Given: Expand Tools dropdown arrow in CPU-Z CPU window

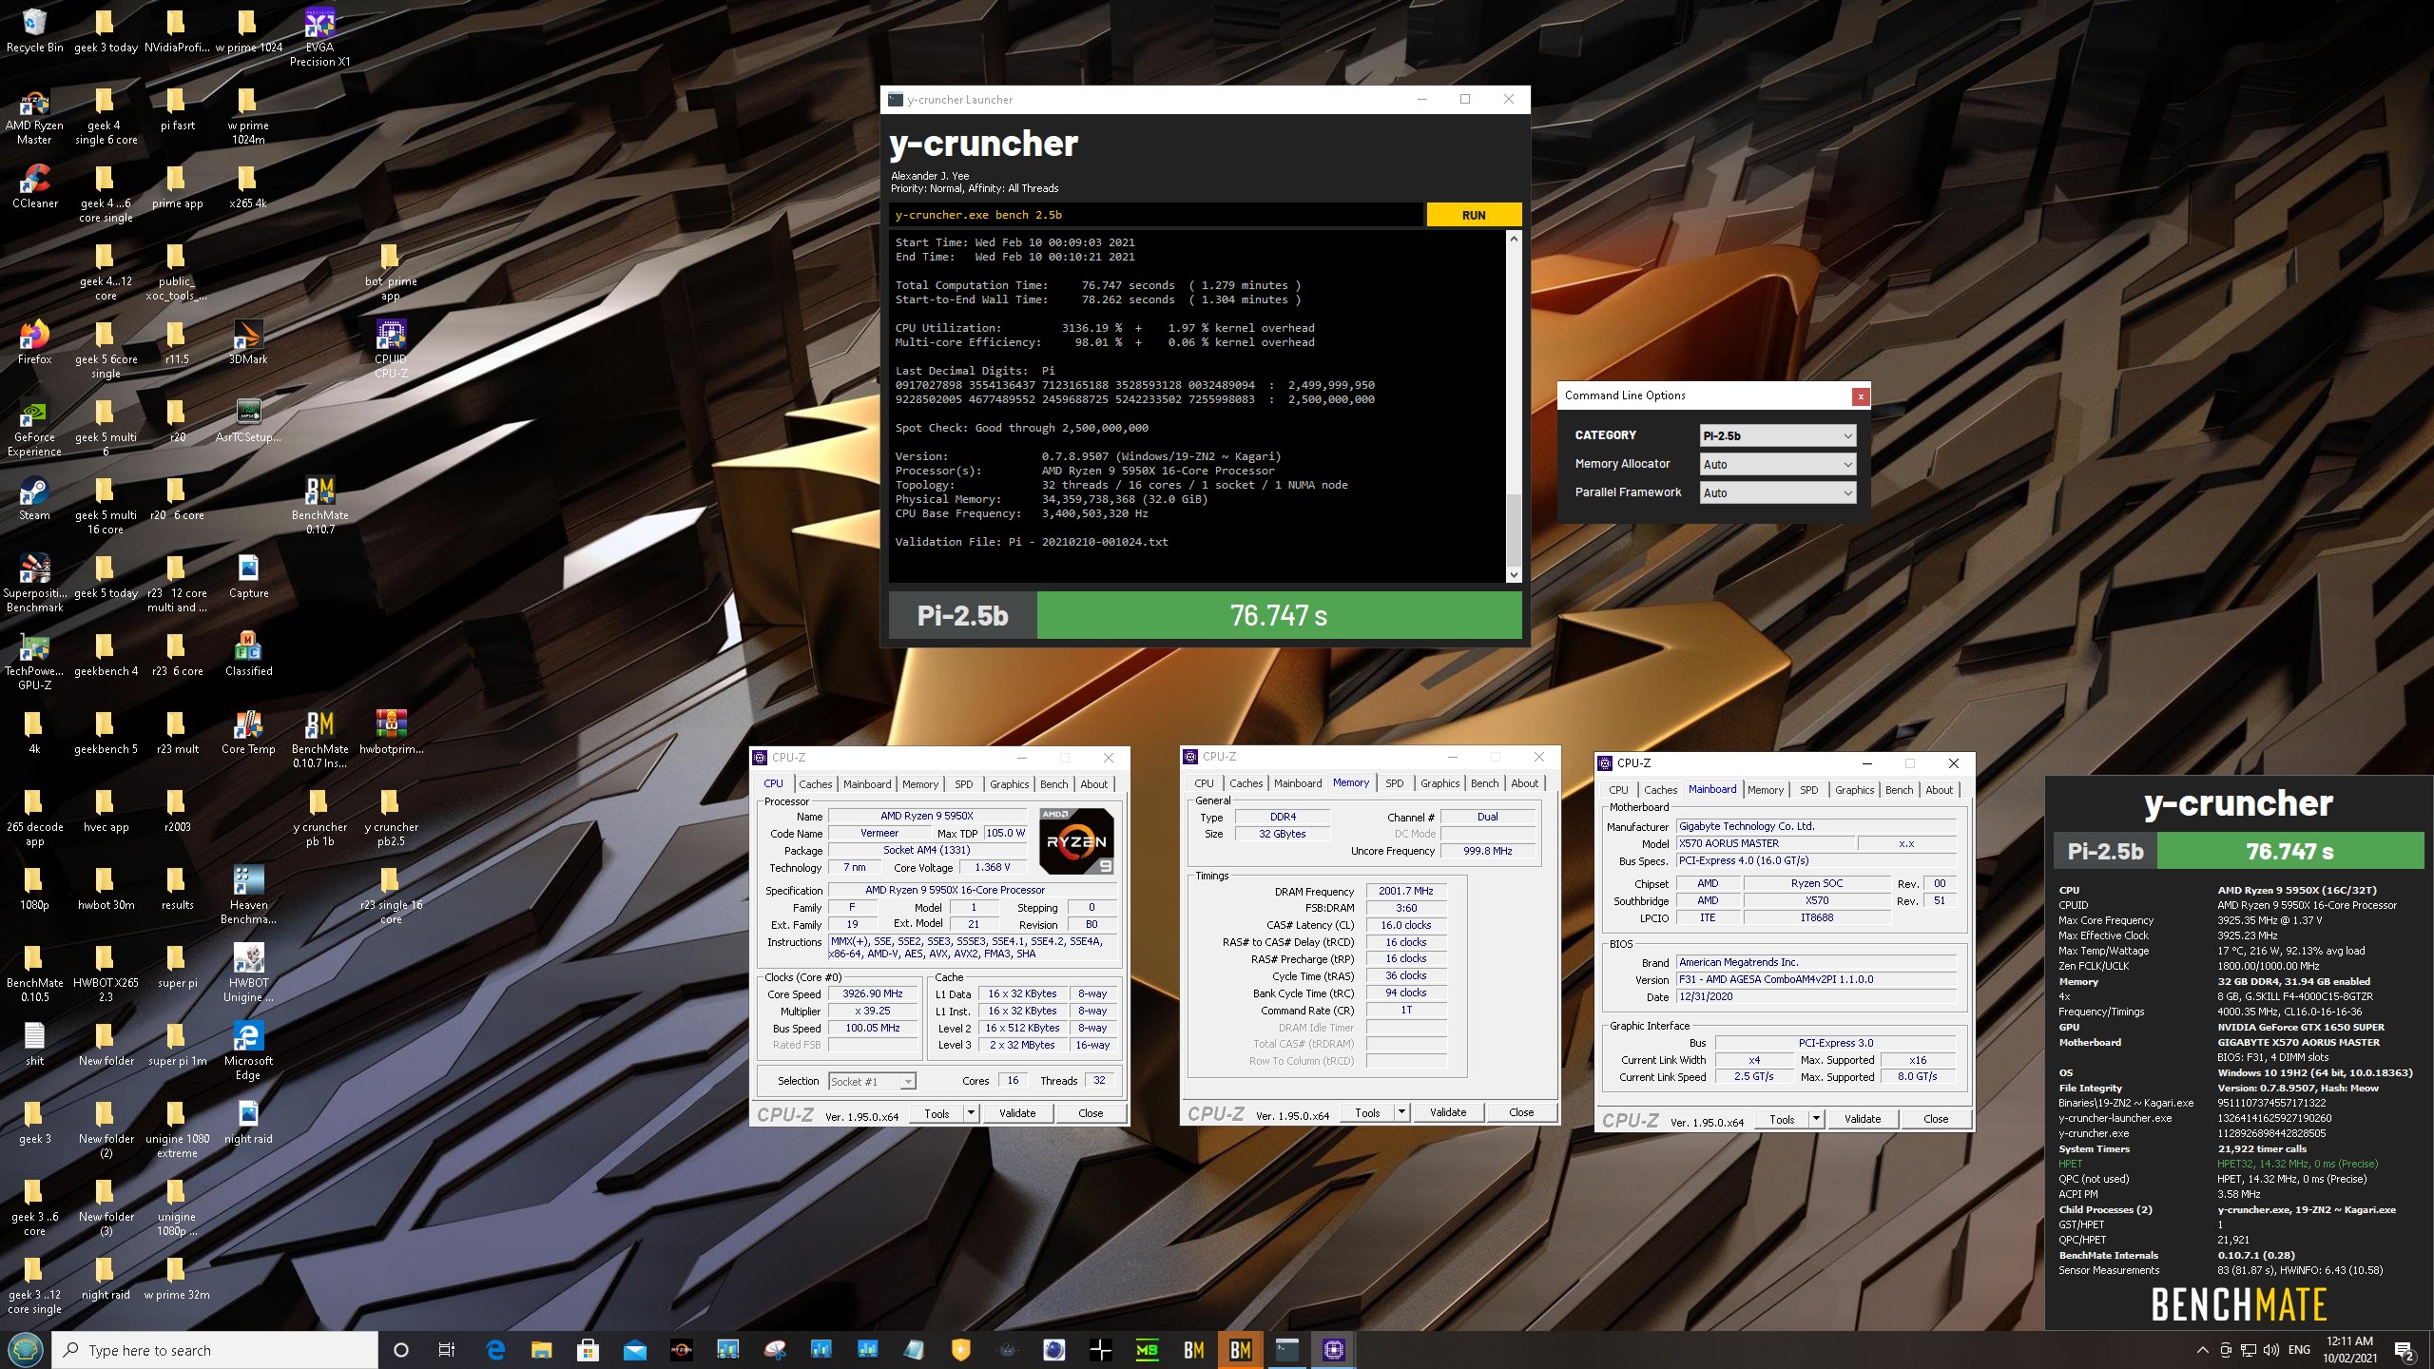Looking at the screenshot, I should [971, 1113].
